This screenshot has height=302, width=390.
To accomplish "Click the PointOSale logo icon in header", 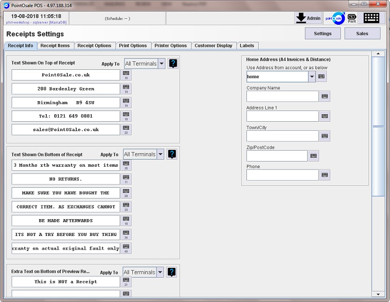I will click(335, 18).
